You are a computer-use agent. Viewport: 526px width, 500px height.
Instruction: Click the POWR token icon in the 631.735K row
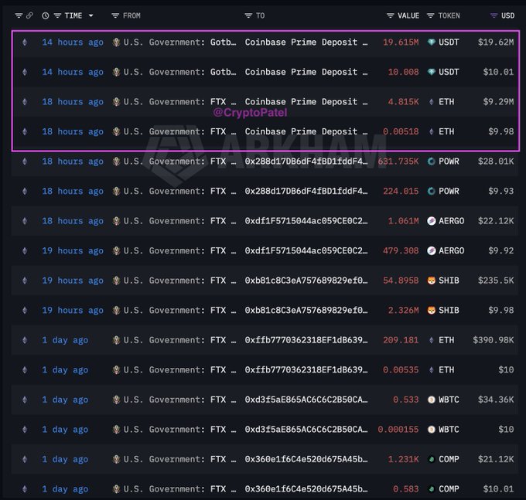pos(432,162)
